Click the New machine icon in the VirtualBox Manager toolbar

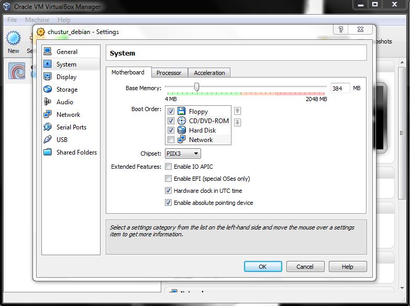[x=13, y=38]
